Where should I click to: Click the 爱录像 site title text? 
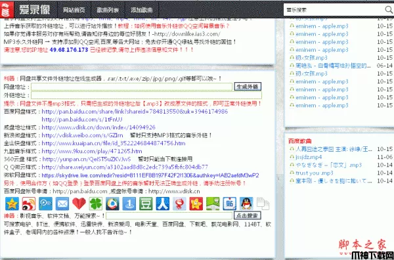coord(34,10)
